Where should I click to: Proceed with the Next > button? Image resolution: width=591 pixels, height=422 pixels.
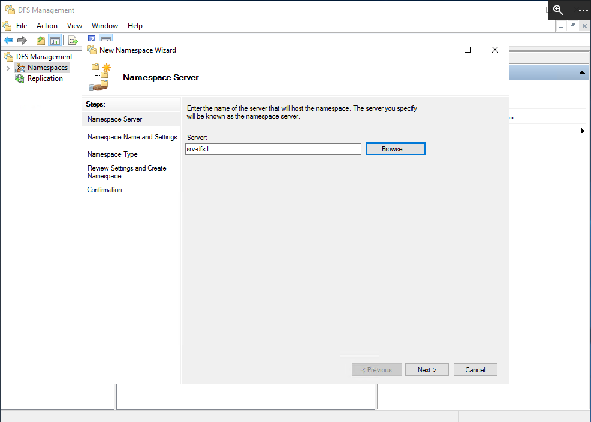[427, 370]
